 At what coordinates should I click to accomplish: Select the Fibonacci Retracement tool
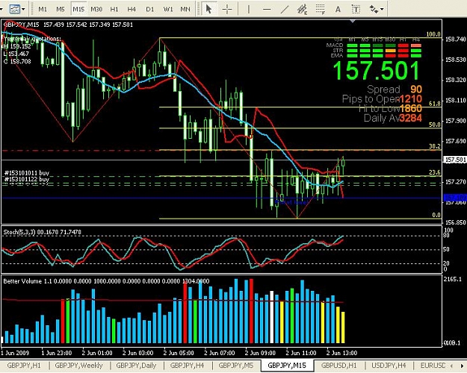coord(320,9)
